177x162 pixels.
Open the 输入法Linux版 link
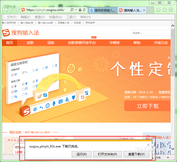[45, 23]
